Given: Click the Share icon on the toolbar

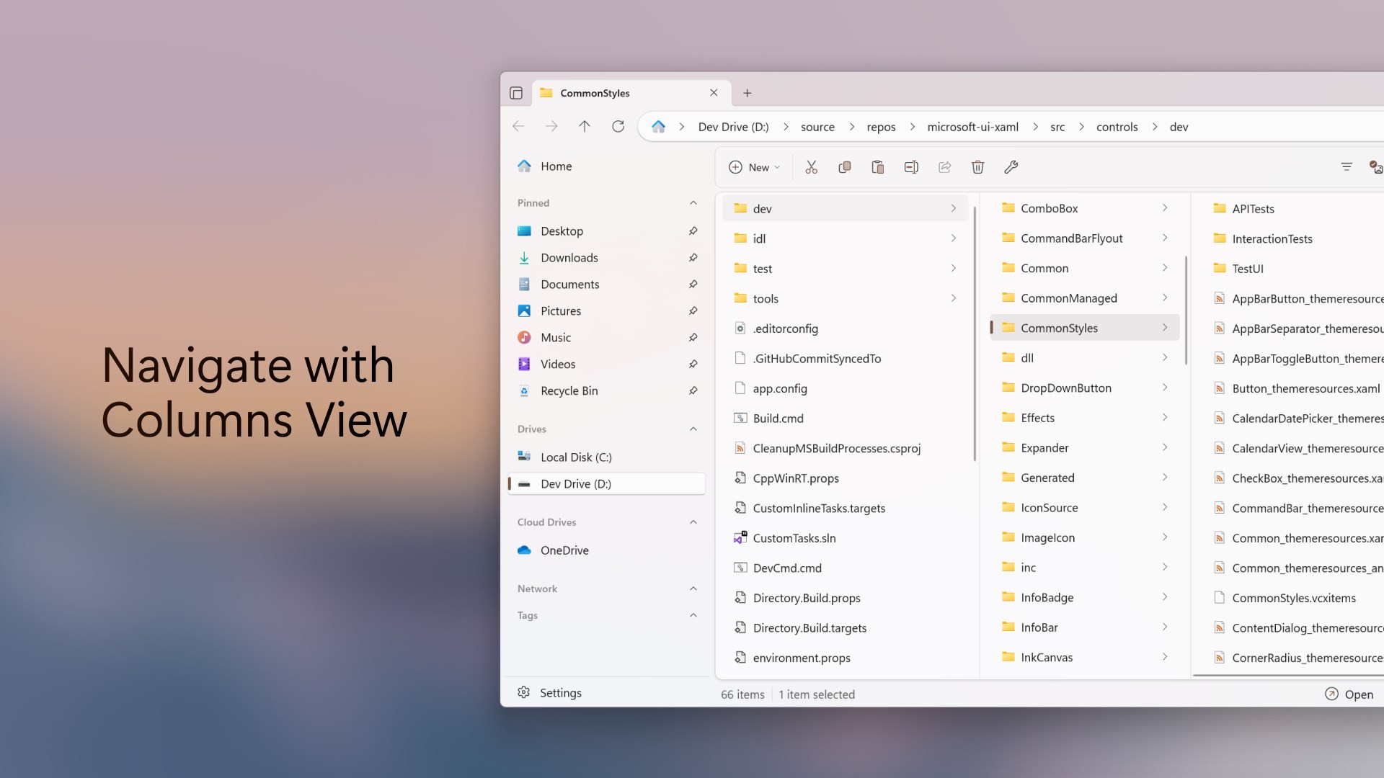Looking at the screenshot, I should click(x=944, y=166).
